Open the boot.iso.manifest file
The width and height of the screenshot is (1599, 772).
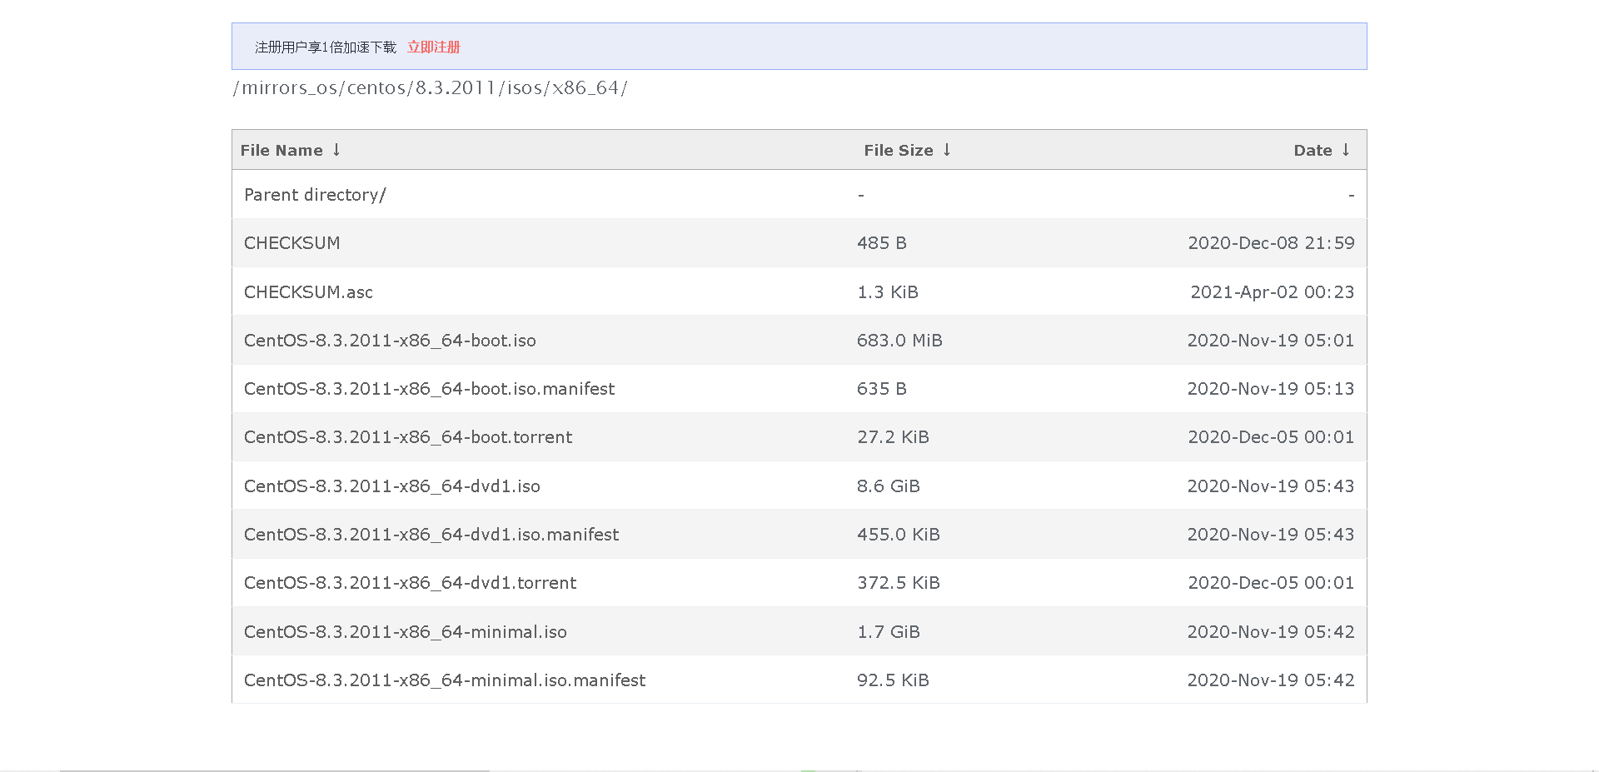point(429,389)
